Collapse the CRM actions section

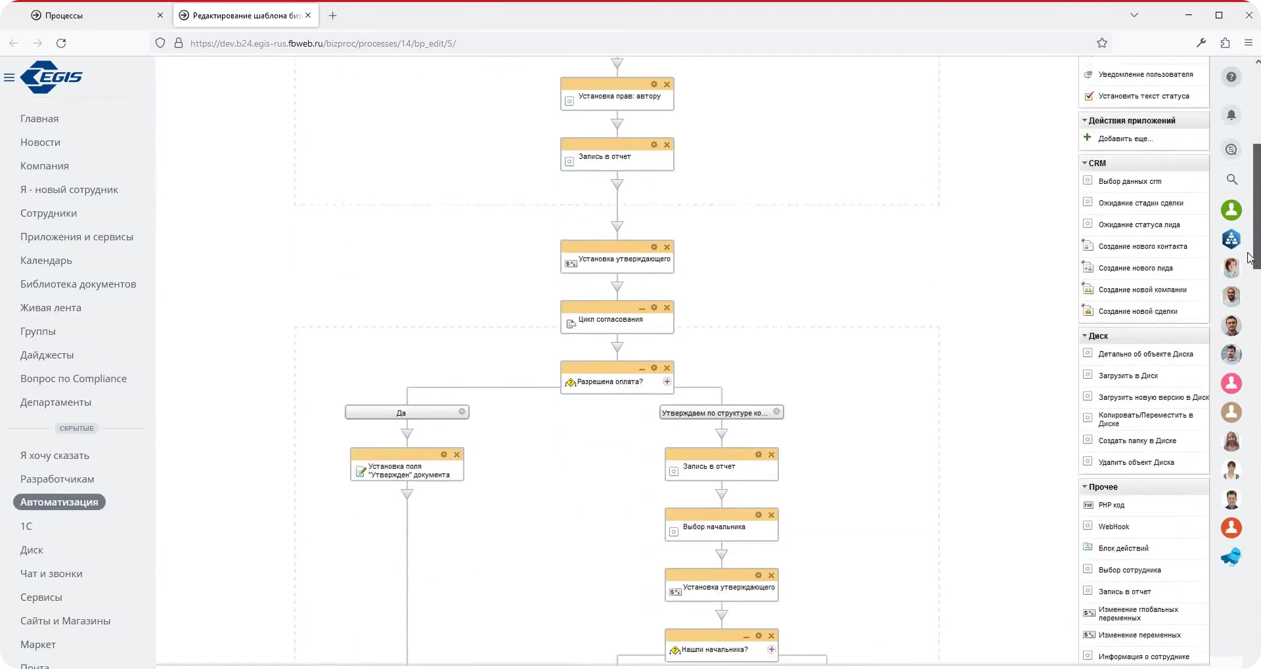1084,163
